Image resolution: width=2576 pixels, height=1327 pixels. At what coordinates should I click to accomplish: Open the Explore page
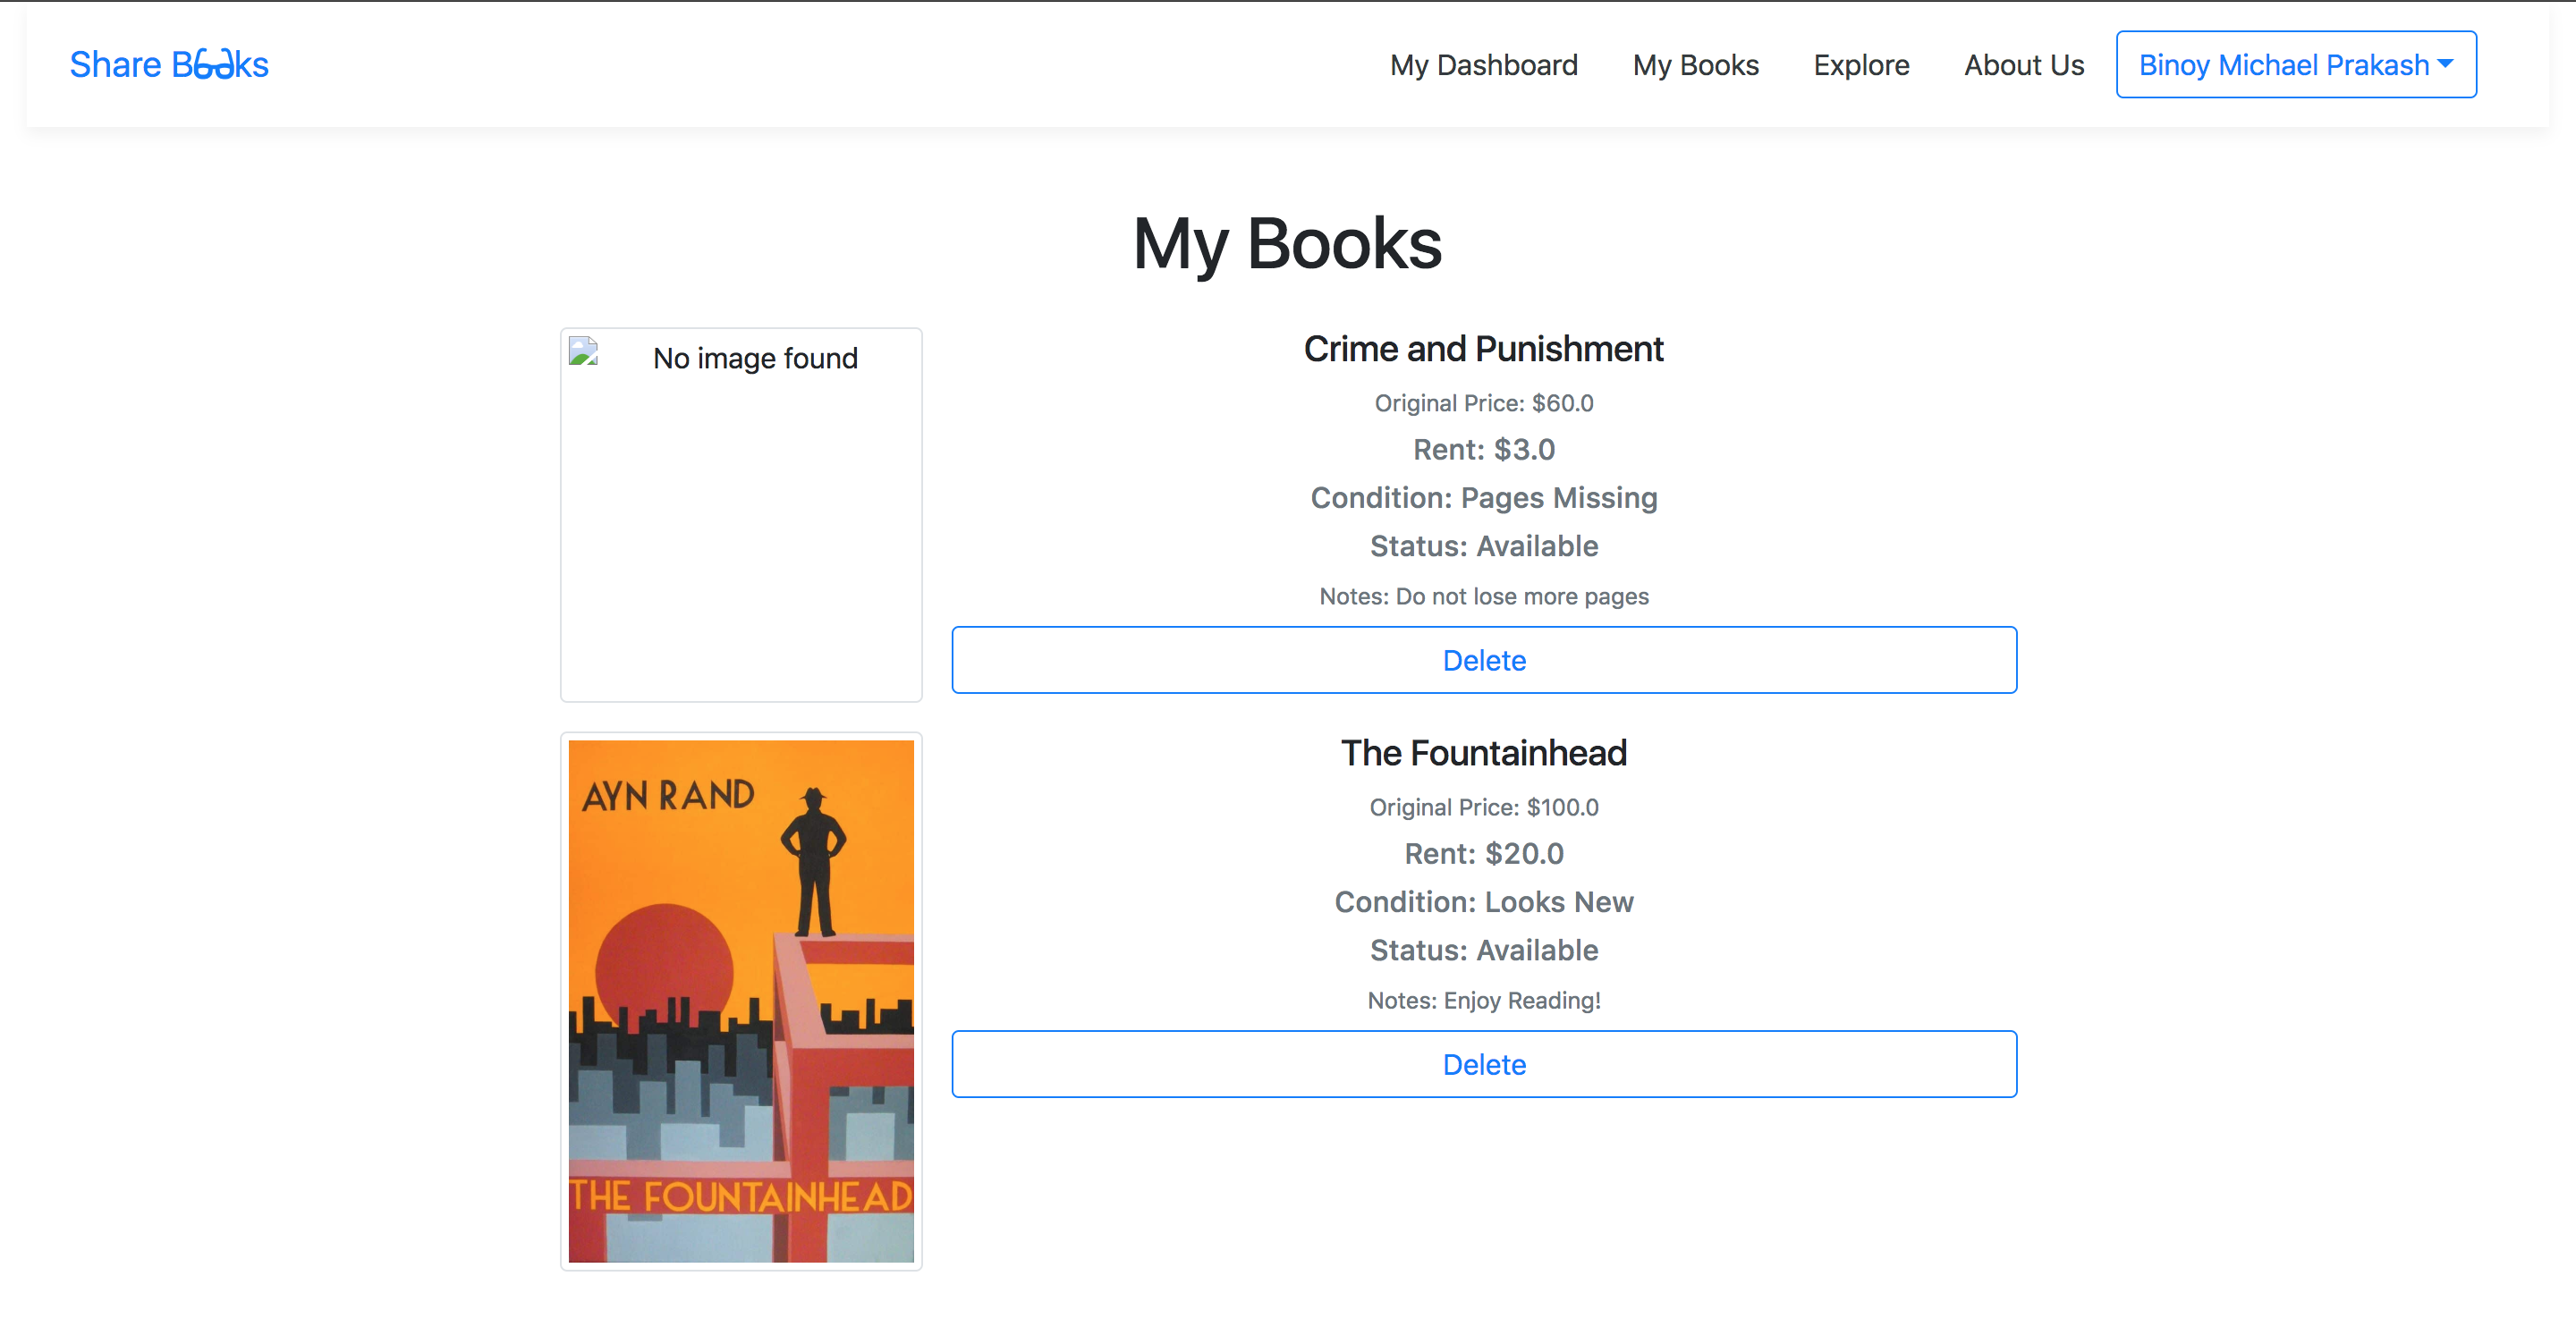[x=1861, y=64]
